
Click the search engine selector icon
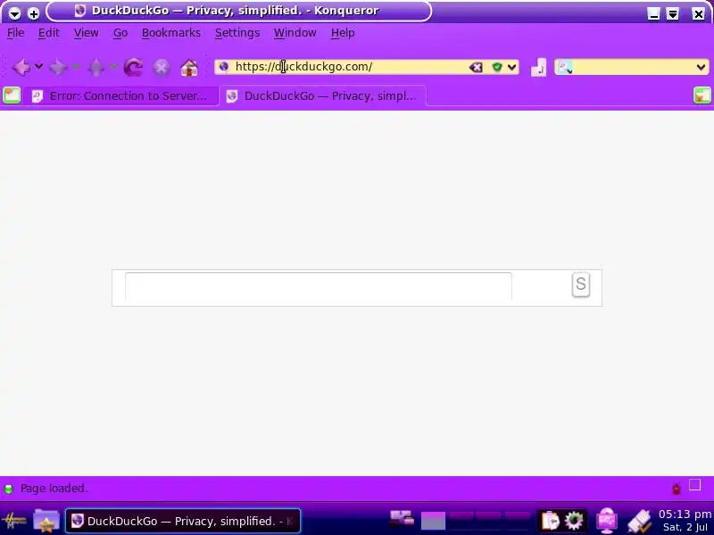click(565, 68)
